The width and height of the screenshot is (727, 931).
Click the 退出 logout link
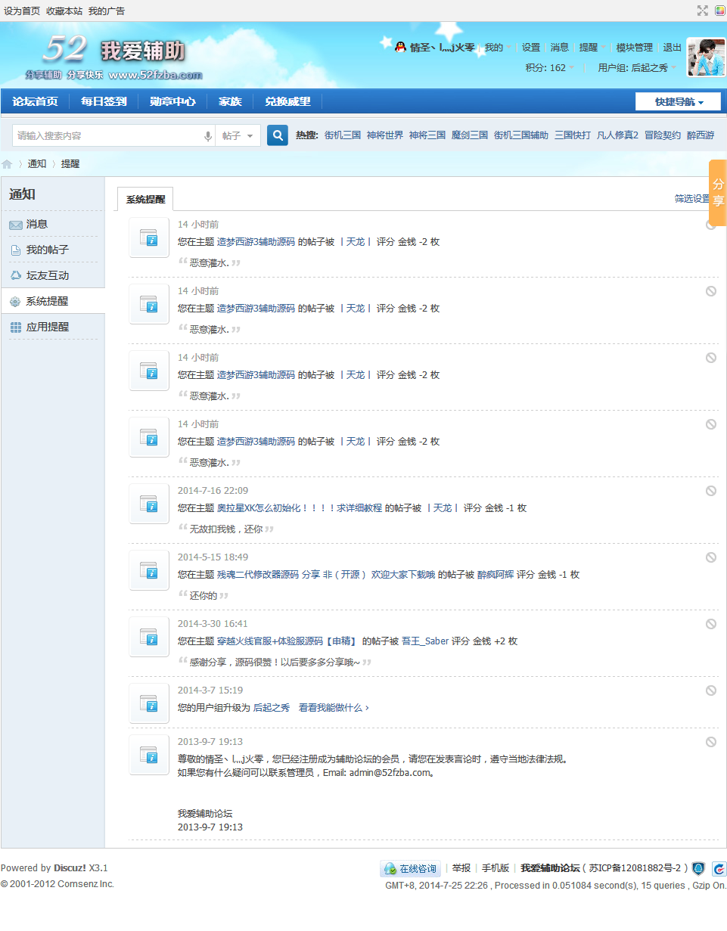pyautogui.click(x=672, y=47)
